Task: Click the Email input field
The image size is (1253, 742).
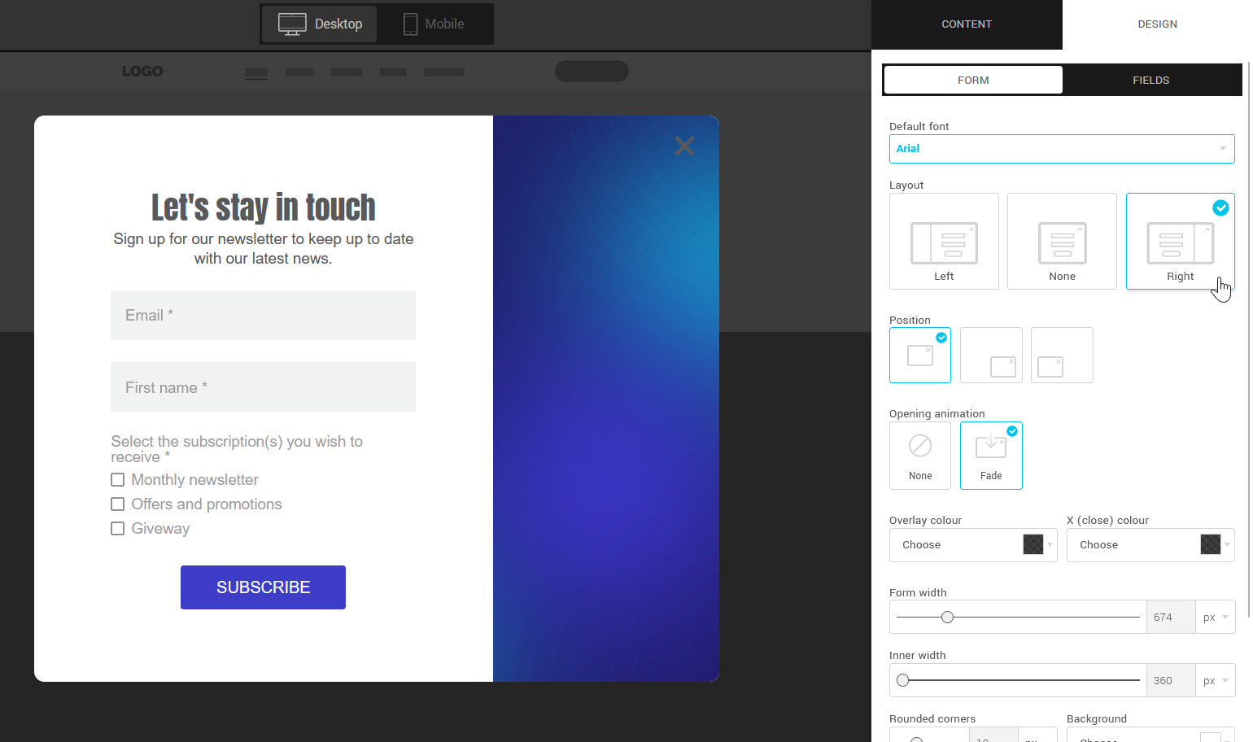Action: tap(263, 315)
